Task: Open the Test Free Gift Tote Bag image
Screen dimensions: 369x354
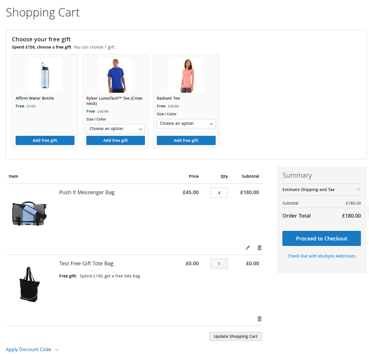Action: [29, 285]
